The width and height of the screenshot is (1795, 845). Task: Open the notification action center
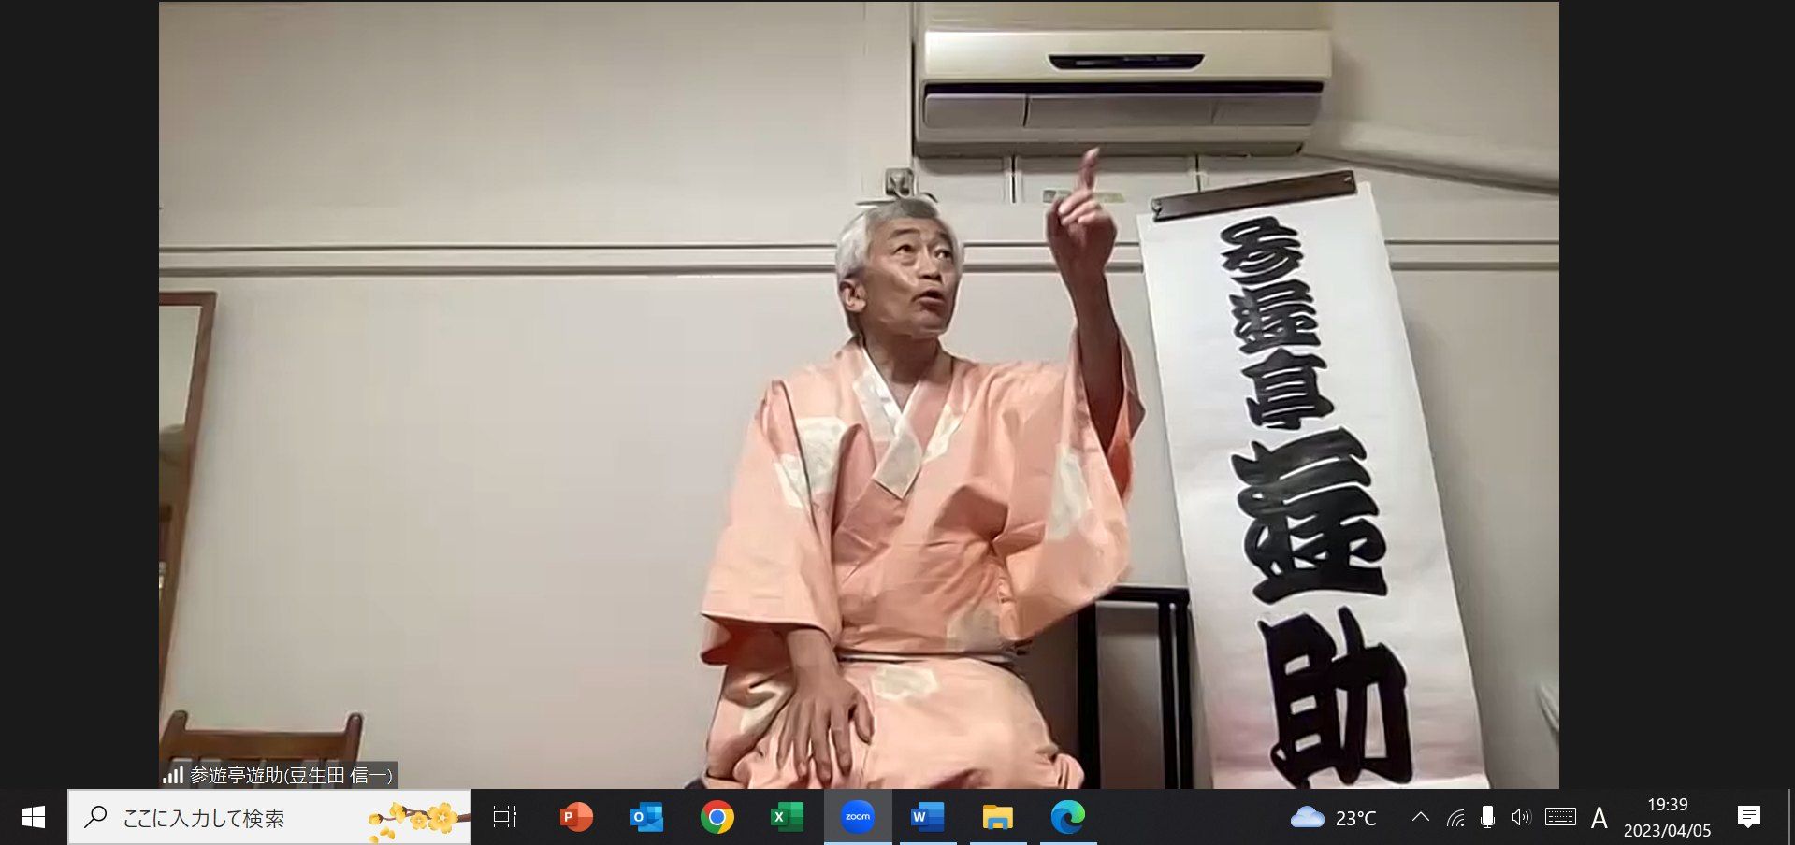tap(1749, 818)
